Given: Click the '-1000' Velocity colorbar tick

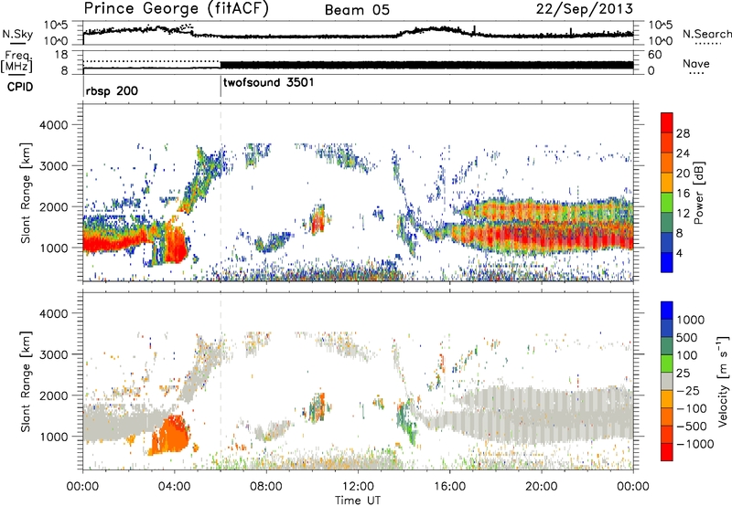Looking at the screenshot, I should [x=694, y=444].
